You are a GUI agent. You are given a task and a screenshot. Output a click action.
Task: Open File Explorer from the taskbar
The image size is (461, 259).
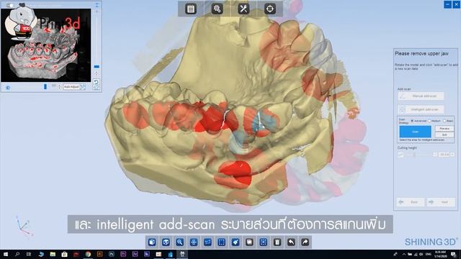(53, 254)
